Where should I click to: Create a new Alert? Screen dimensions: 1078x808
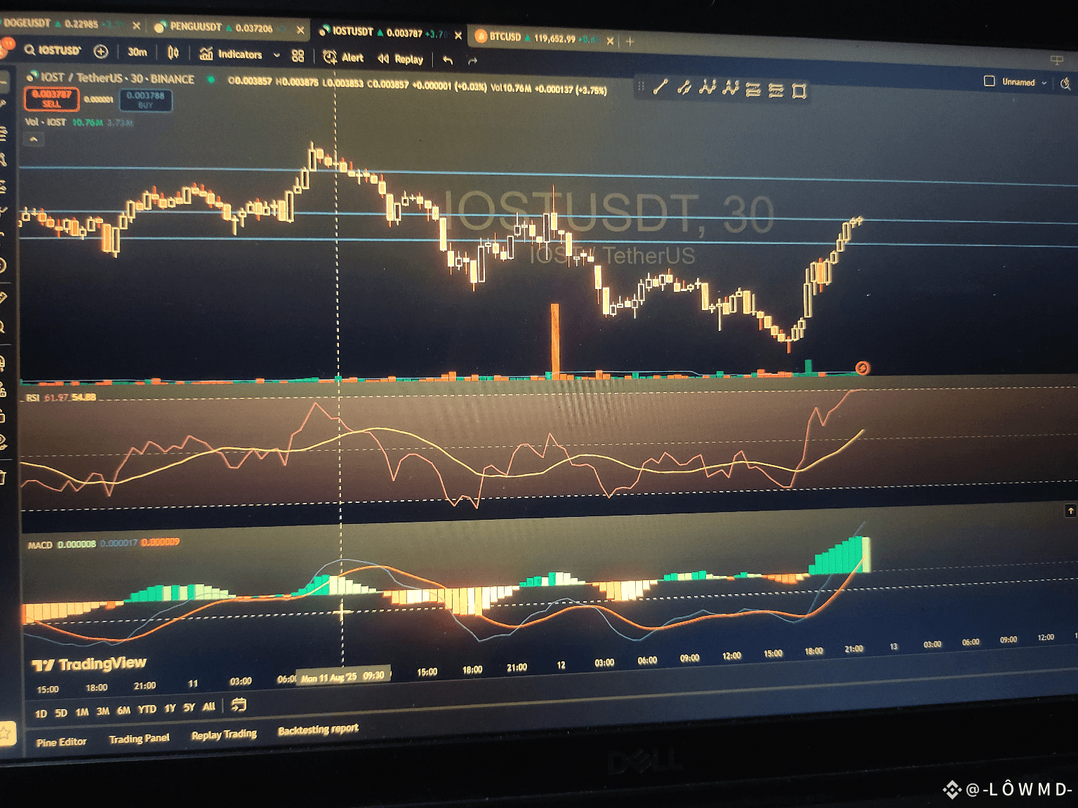tap(343, 58)
